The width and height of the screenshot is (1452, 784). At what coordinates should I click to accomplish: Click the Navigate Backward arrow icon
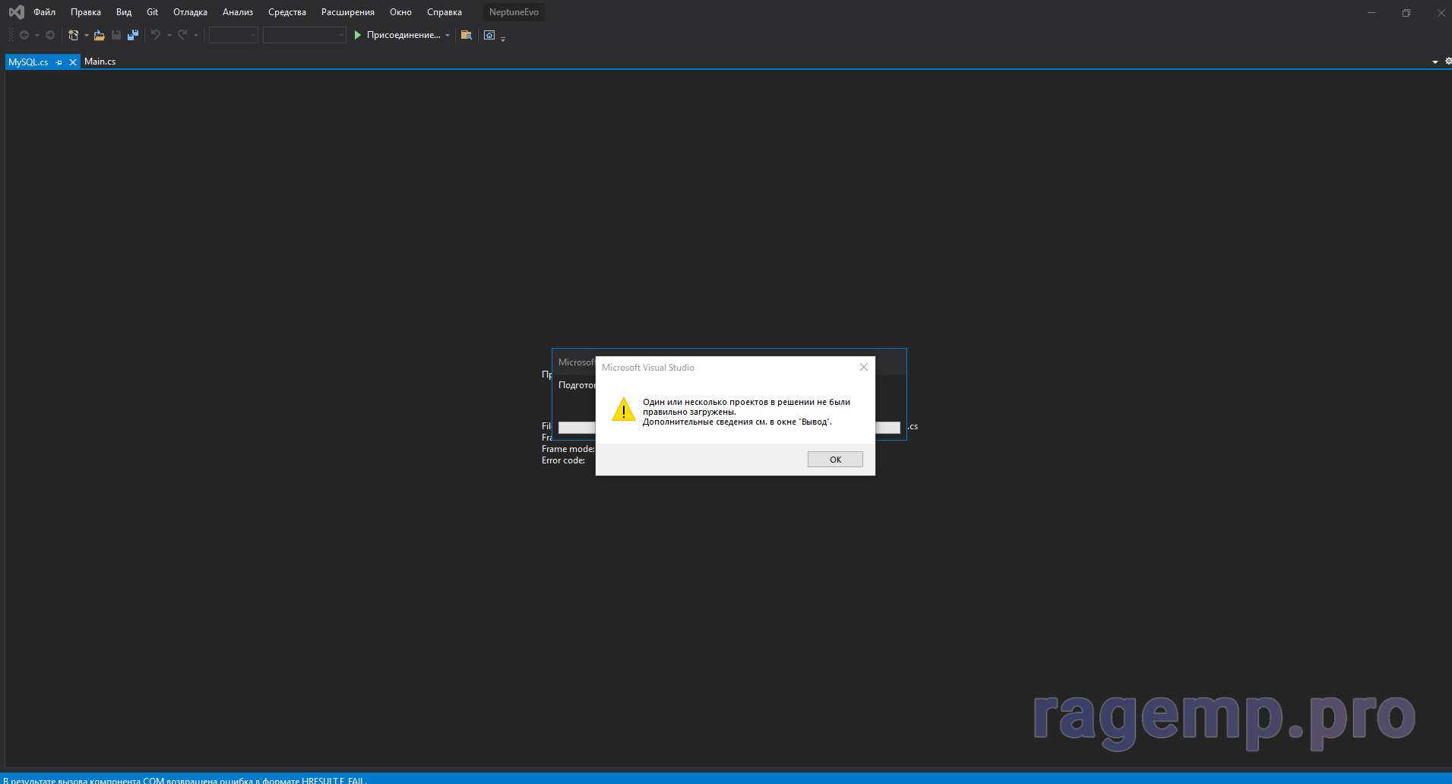[24, 35]
